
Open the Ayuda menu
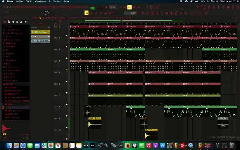tap(66, 1)
